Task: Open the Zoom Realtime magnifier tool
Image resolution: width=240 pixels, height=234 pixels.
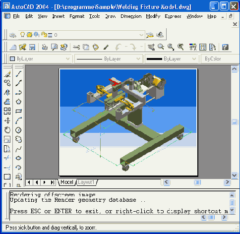Action: (161, 47)
